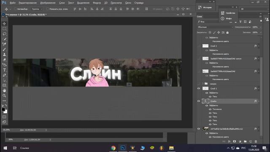This screenshot has height=152, width=270.
Task: Hide the background photo layer
Action: pyautogui.click(x=199, y=129)
